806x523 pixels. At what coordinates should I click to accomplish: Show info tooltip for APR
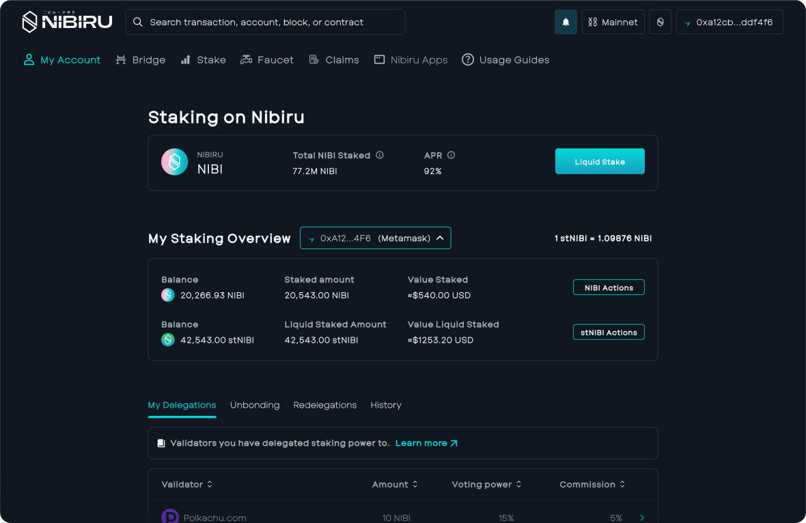coord(451,155)
